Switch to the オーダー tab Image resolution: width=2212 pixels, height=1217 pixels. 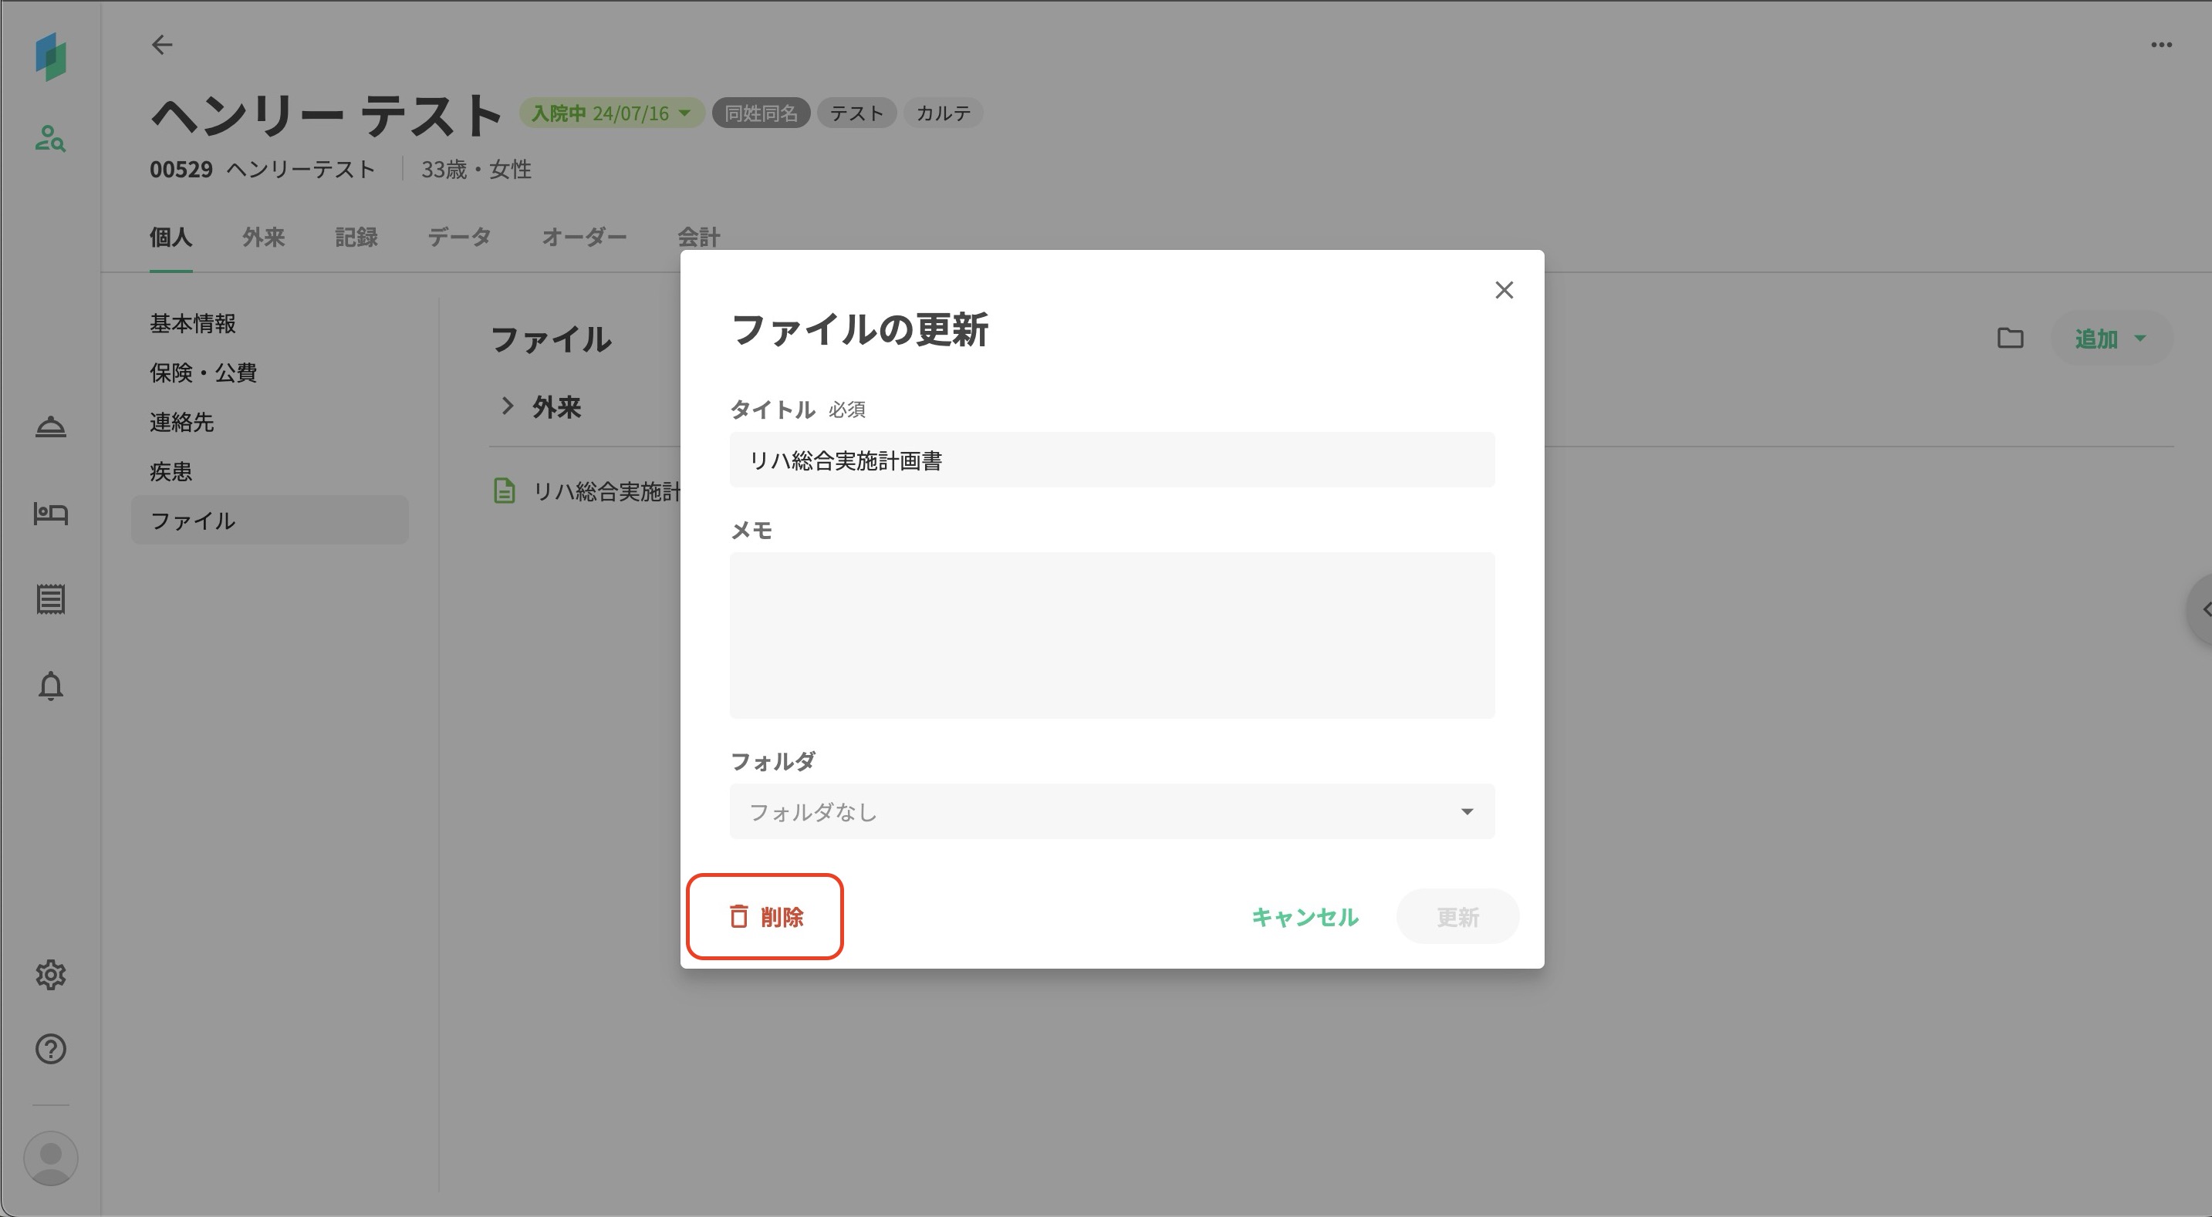pyautogui.click(x=584, y=238)
